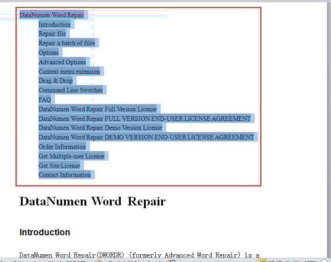Click the bold "Introduction" section heading
This screenshot has width=331, height=262.
coord(44,233)
